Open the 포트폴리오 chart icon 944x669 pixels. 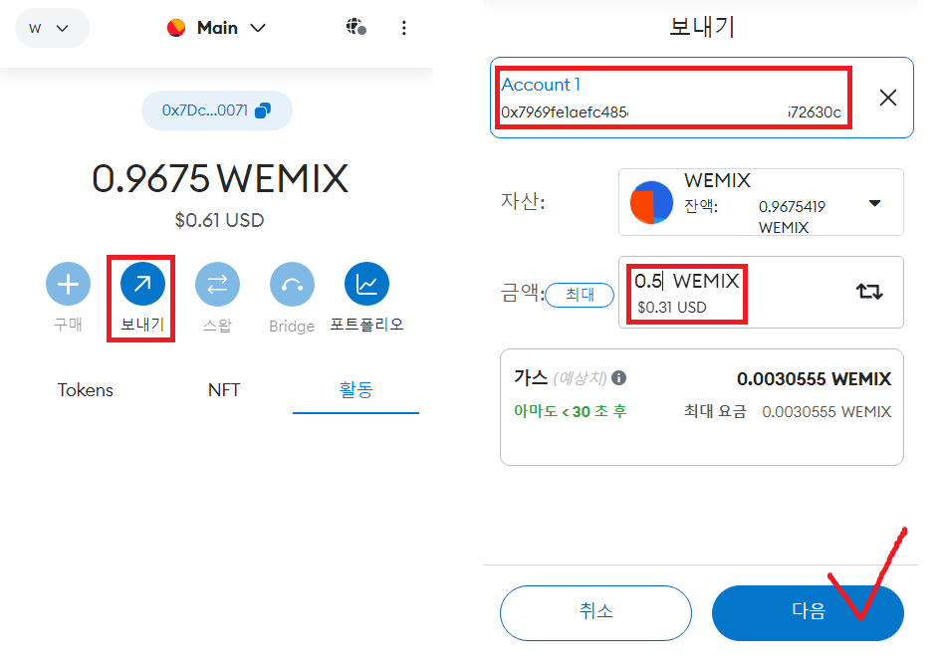coord(366,284)
